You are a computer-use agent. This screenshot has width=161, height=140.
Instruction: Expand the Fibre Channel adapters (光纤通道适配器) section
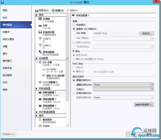(36, 112)
